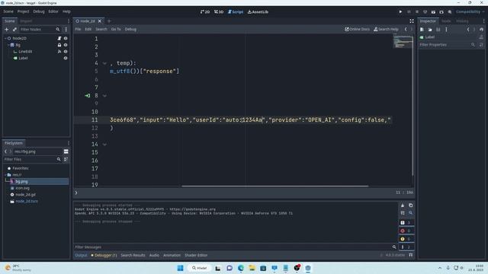488x274 pixels.
Task: Fold the code block at line 14
Action: pyautogui.click(x=104, y=145)
